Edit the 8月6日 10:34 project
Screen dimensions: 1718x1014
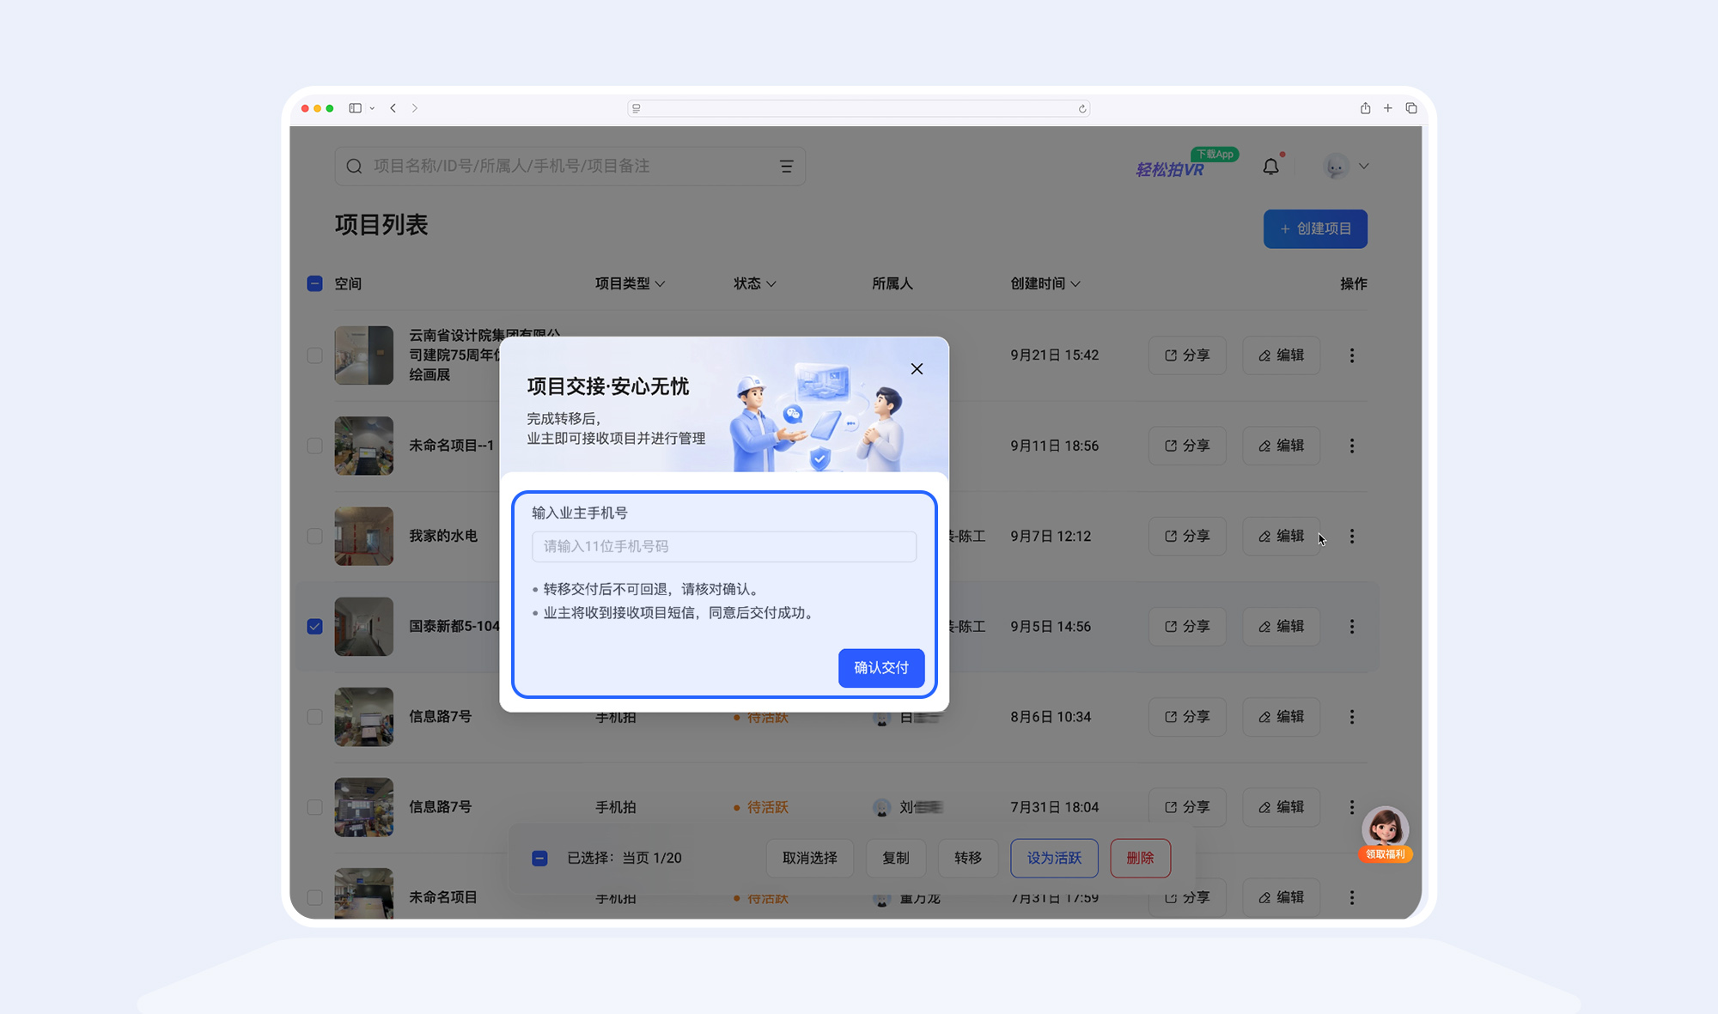1281,717
